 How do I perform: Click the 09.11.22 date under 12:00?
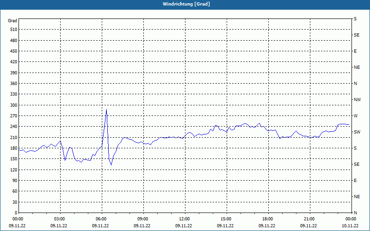pos(184,226)
